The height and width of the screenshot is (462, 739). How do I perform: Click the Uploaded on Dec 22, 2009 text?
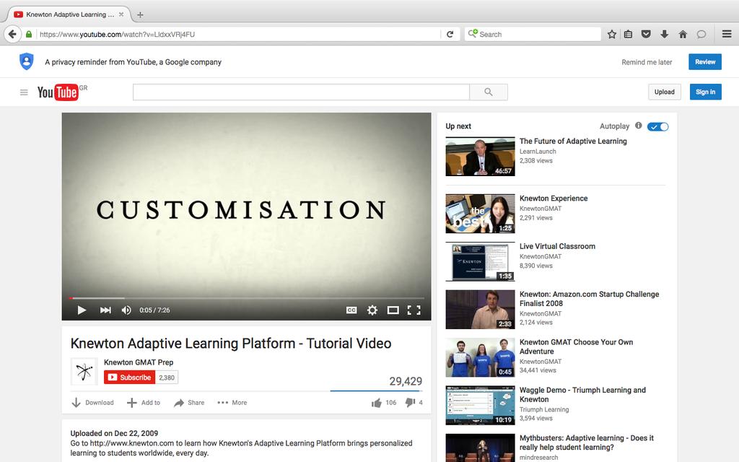coord(114,433)
